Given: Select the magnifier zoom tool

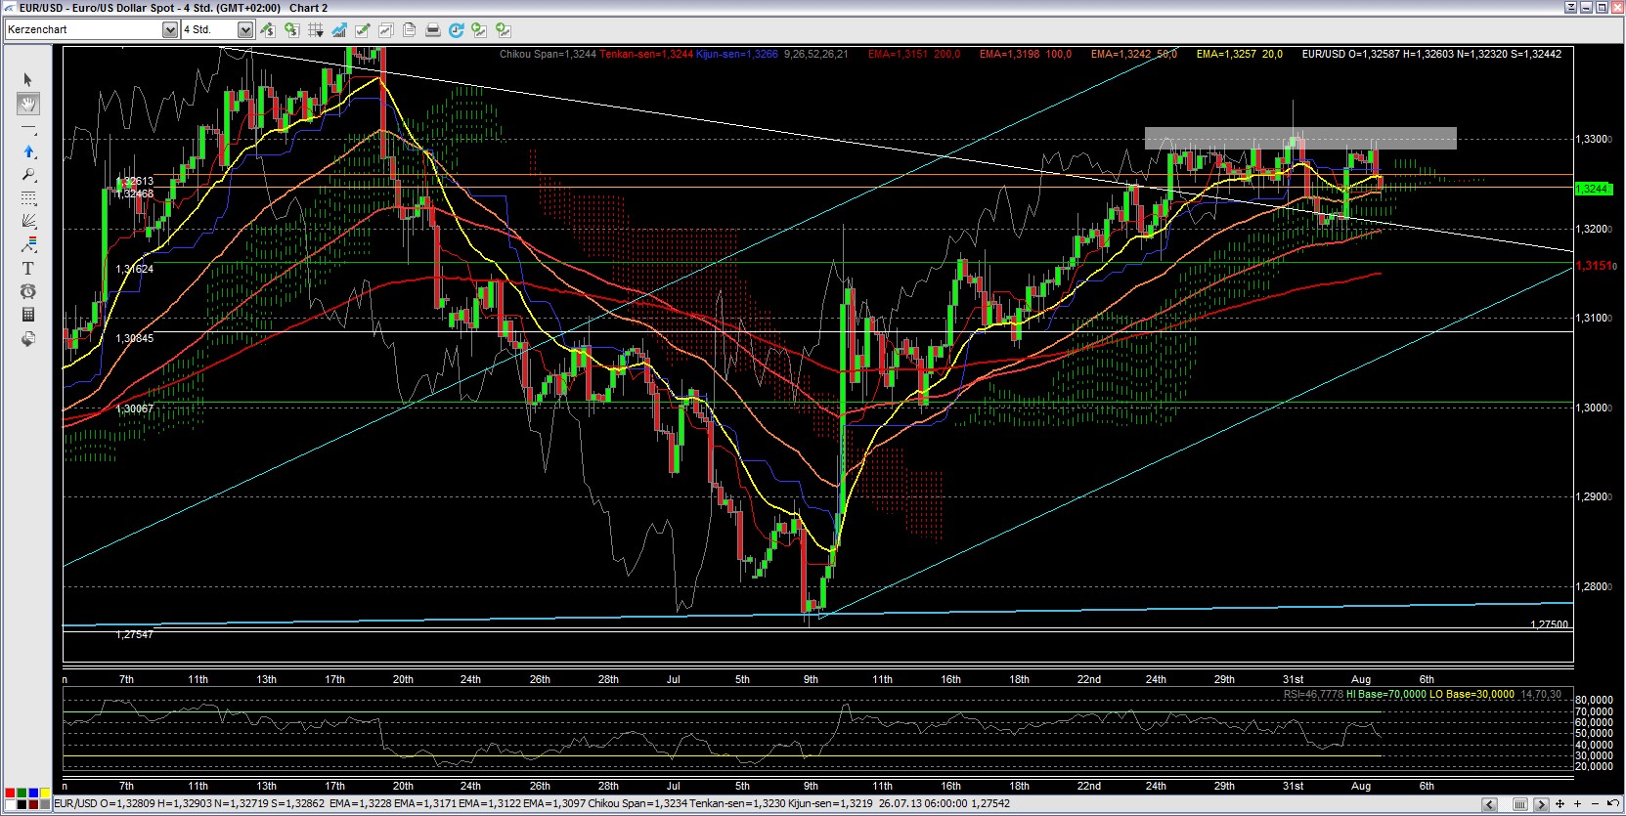Looking at the screenshot, I should click(27, 175).
